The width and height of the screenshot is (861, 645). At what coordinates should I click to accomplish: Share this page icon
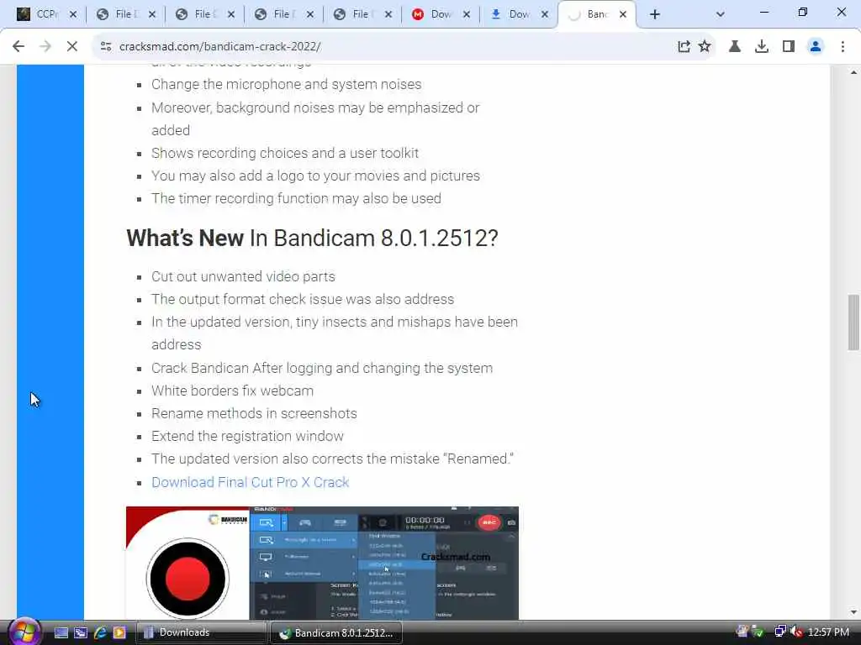click(x=684, y=47)
